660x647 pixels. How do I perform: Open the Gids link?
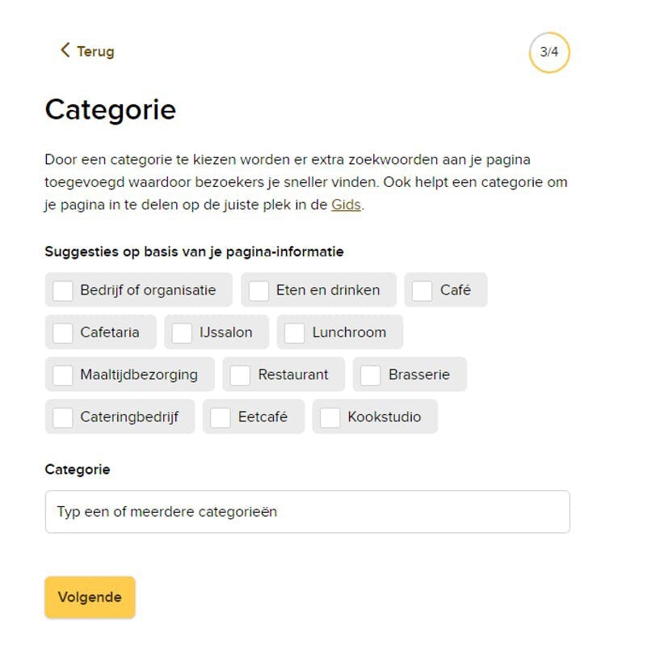point(346,205)
